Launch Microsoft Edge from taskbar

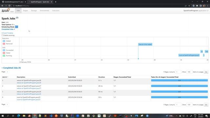pos(18,116)
